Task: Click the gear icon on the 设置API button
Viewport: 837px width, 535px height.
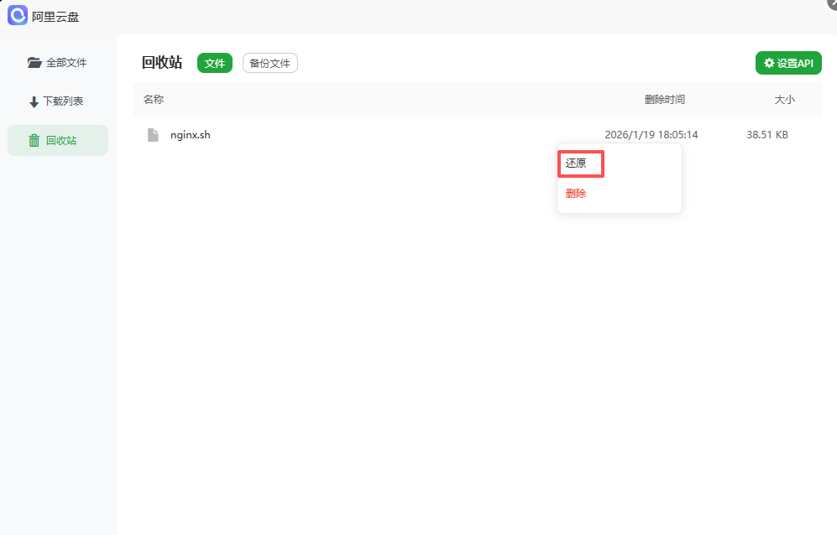Action: coord(770,62)
